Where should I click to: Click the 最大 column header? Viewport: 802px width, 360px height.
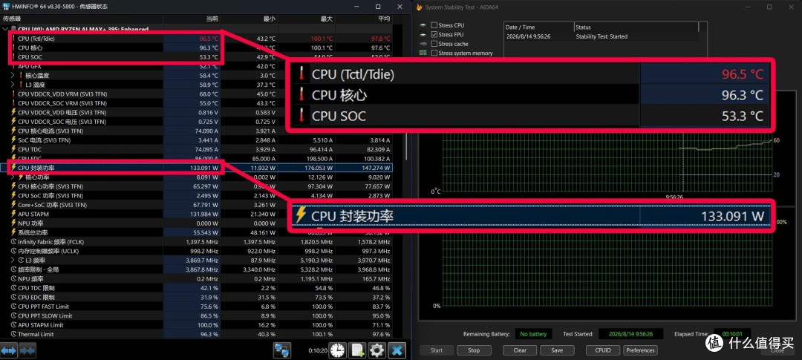(x=307, y=19)
